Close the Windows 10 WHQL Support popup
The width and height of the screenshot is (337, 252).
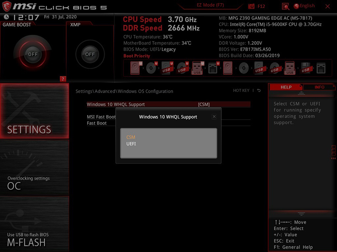(214, 117)
